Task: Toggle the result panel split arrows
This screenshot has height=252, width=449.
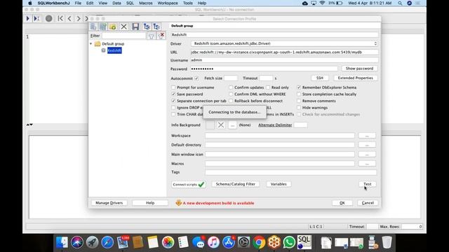Action: [x=29, y=125]
